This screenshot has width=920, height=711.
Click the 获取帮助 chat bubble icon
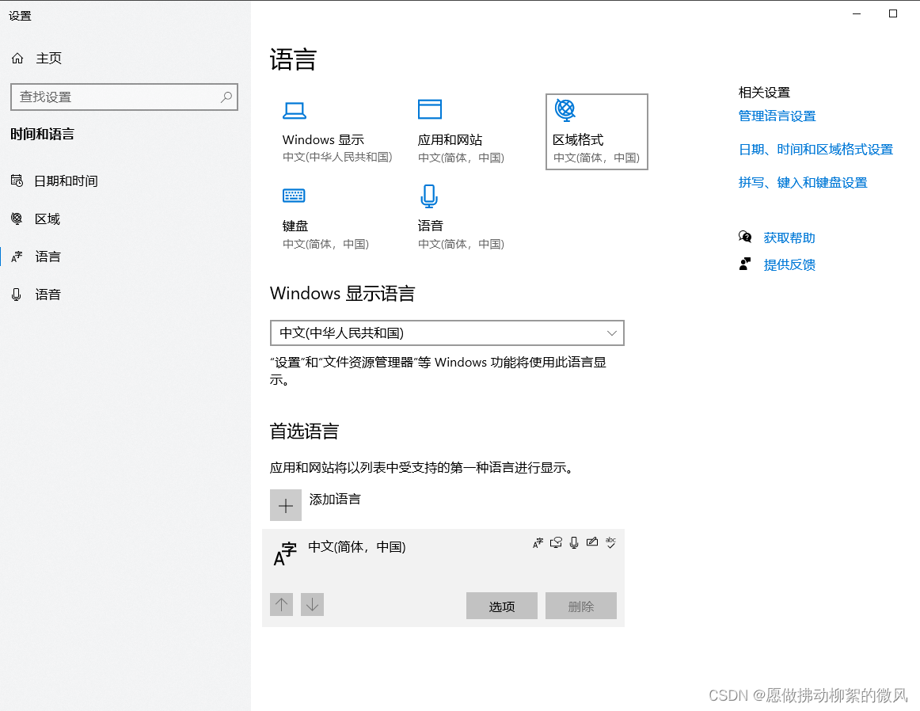745,237
